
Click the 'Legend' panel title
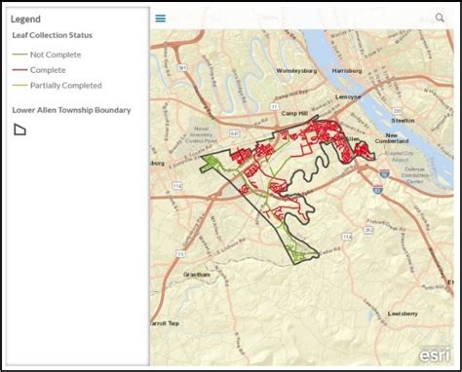(x=25, y=19)
